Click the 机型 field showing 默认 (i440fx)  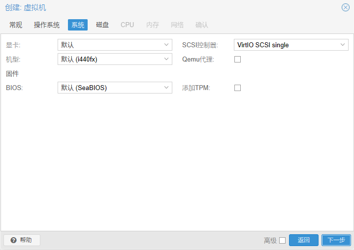tap(115, 59)
